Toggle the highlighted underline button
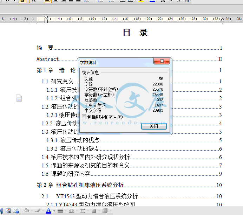 pyautogui.click(x=24, y=1)
